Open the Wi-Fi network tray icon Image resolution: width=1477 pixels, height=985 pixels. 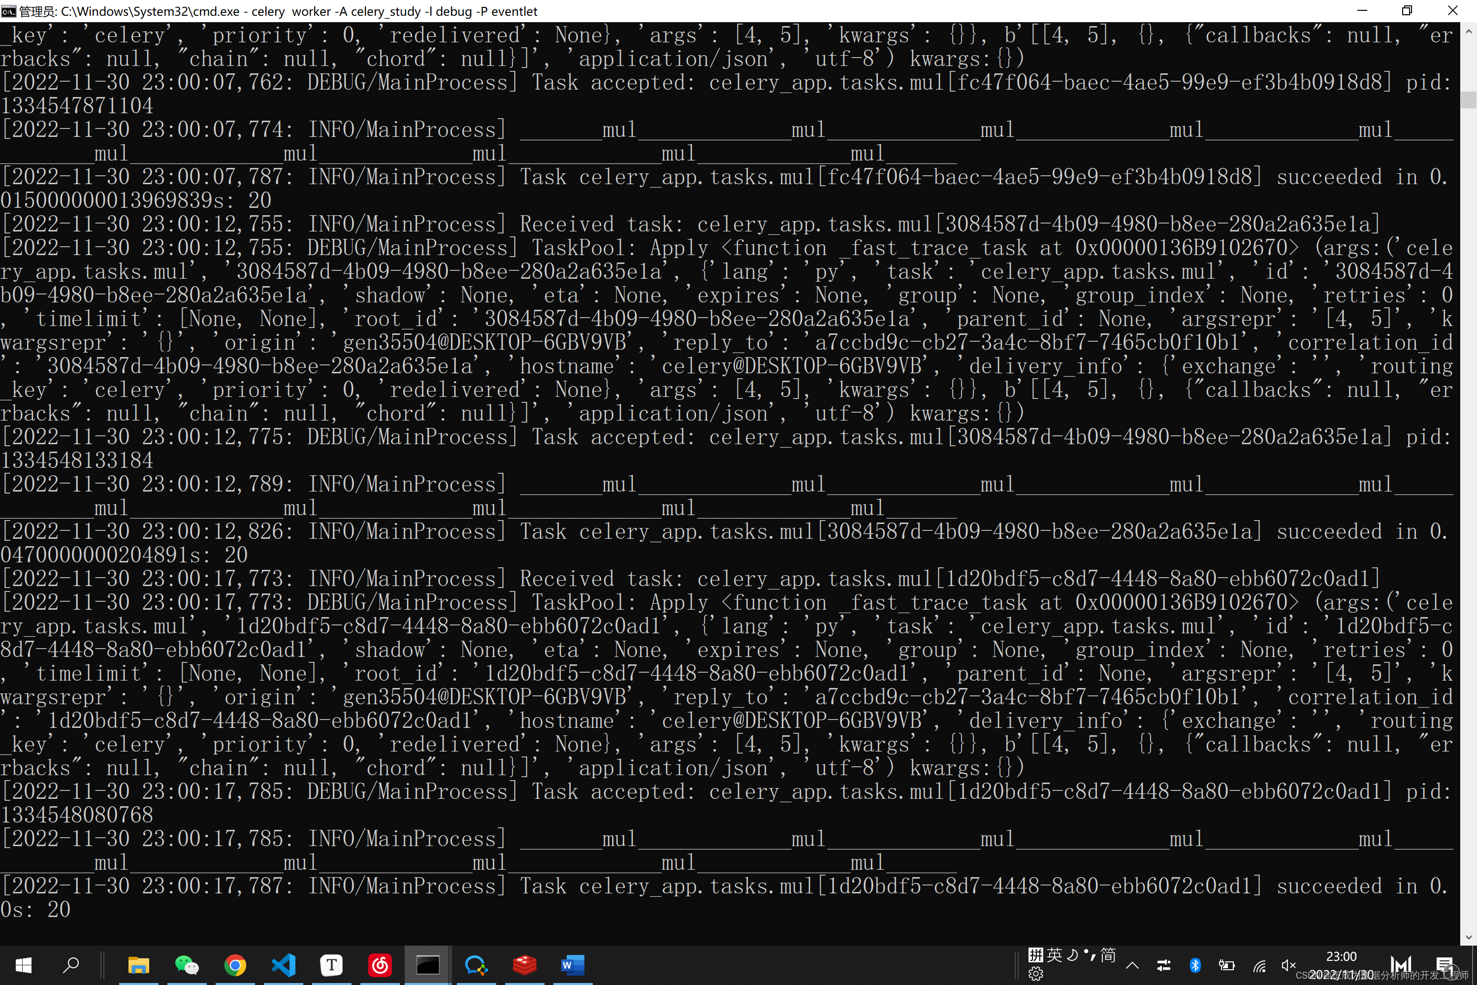pyautogui.click(x=1259, y=965)
